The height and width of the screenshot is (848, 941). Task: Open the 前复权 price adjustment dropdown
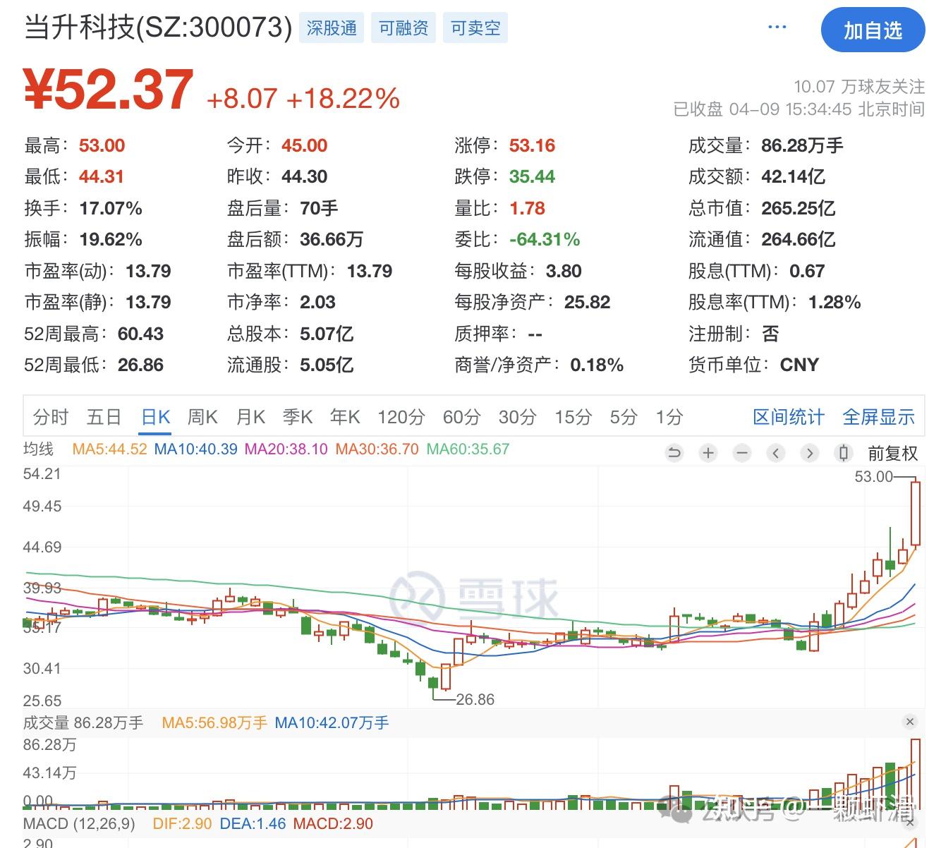tap(892, 454)
